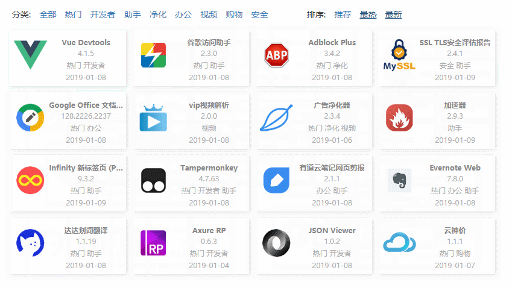Filter category by 购物
Image resolution: width=512 pixels, height=288 pixels.
coord(234,14)
